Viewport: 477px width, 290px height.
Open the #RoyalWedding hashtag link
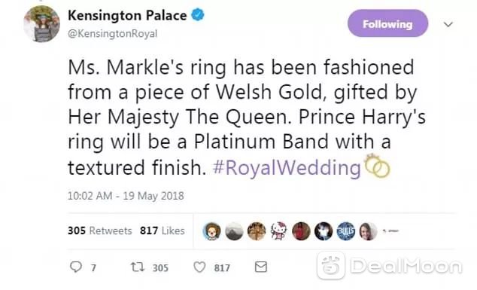pos(287,167)
